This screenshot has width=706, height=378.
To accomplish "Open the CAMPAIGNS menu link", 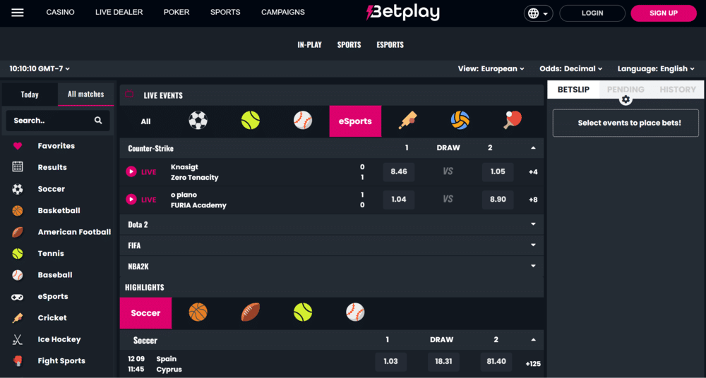I will (283, 13).
